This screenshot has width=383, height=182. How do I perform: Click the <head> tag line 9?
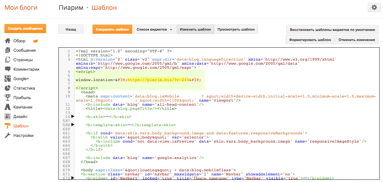[88, 92]
